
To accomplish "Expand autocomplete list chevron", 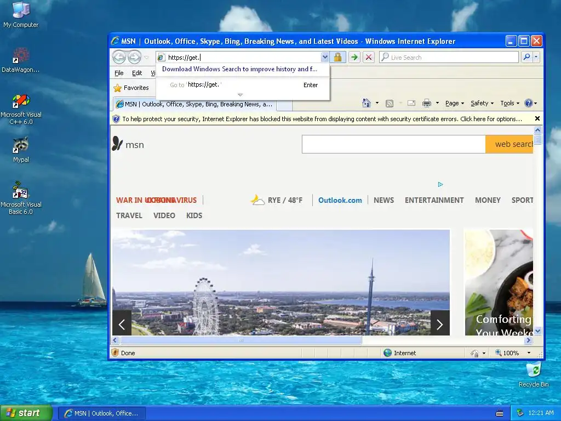I will (x=240, y=95).
